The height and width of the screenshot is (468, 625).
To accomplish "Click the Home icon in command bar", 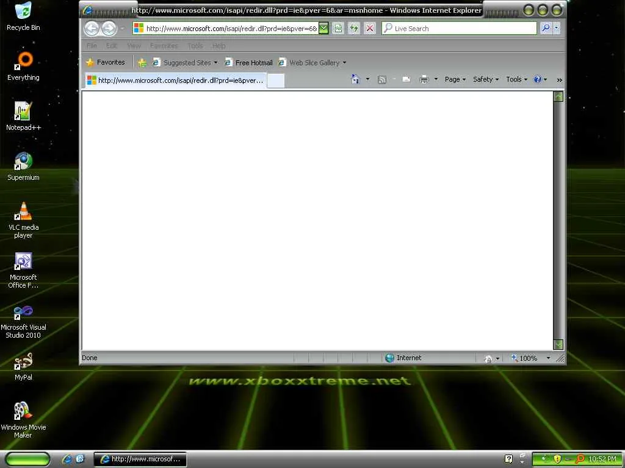I will coord(356,79).
